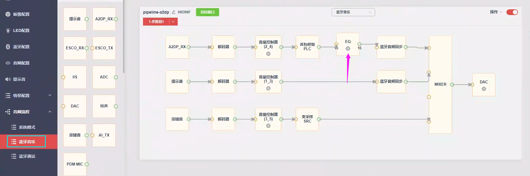Click the list icon beside 系统模式
This screenshot has height=176, width=530.
click(x=14, y=127)
